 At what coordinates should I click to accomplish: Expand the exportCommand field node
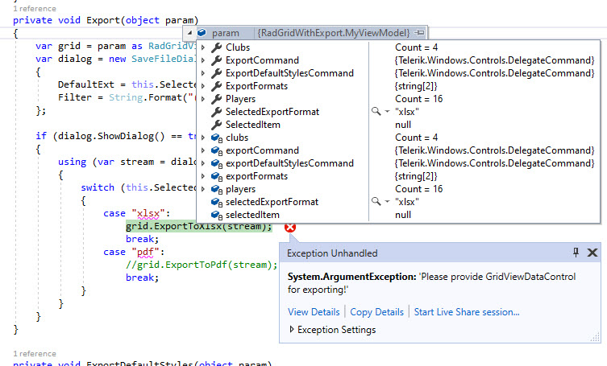[x=203, y=150]
